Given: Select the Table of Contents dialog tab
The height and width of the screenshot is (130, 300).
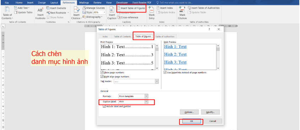Looking at the screenshot, I should click(122, 37).
